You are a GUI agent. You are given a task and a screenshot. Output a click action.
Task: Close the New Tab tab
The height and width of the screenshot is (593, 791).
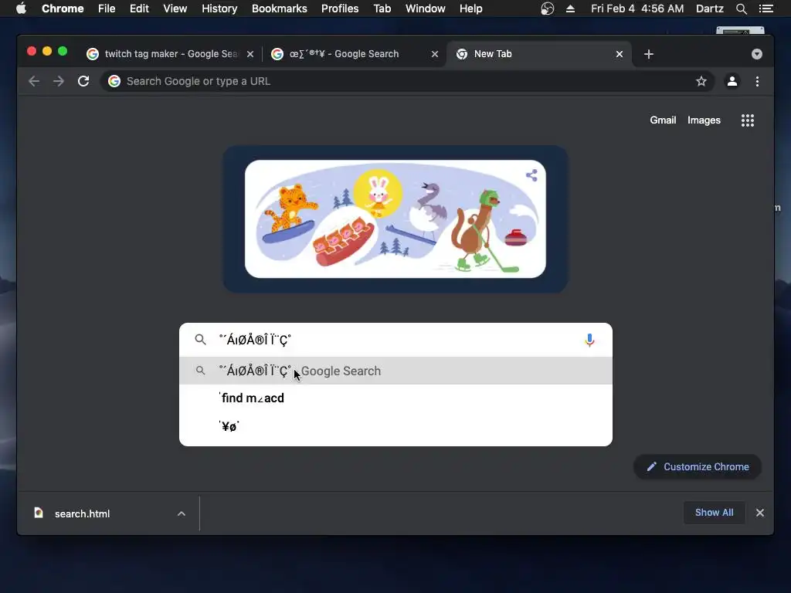(620, 54)
